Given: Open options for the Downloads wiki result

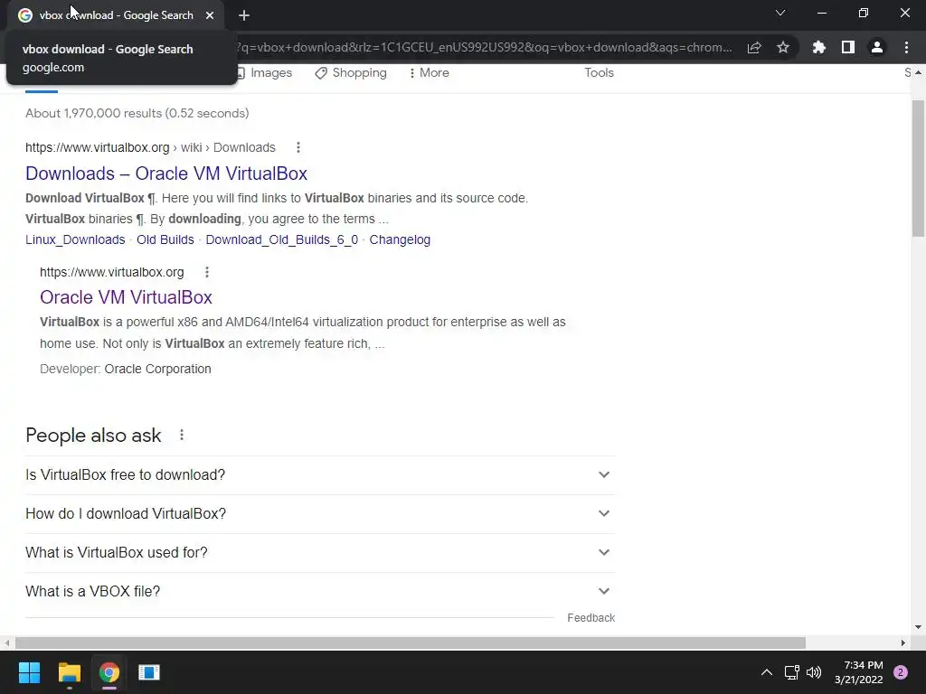Looking at the screenshot, I should [x=298, y=147].
